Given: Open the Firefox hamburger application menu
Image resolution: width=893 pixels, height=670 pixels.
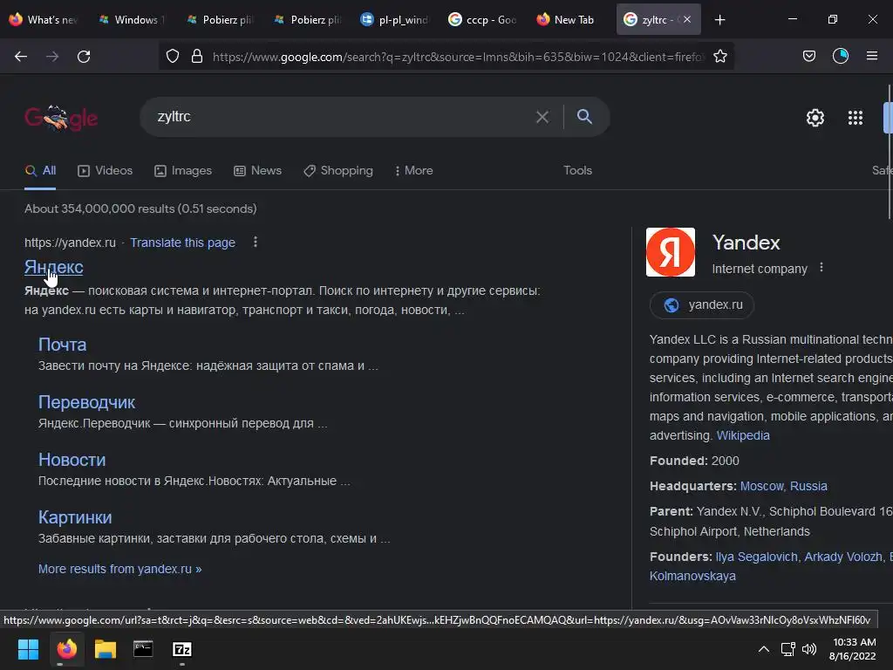Looking at the screenshot, I should tap(872, 56).
